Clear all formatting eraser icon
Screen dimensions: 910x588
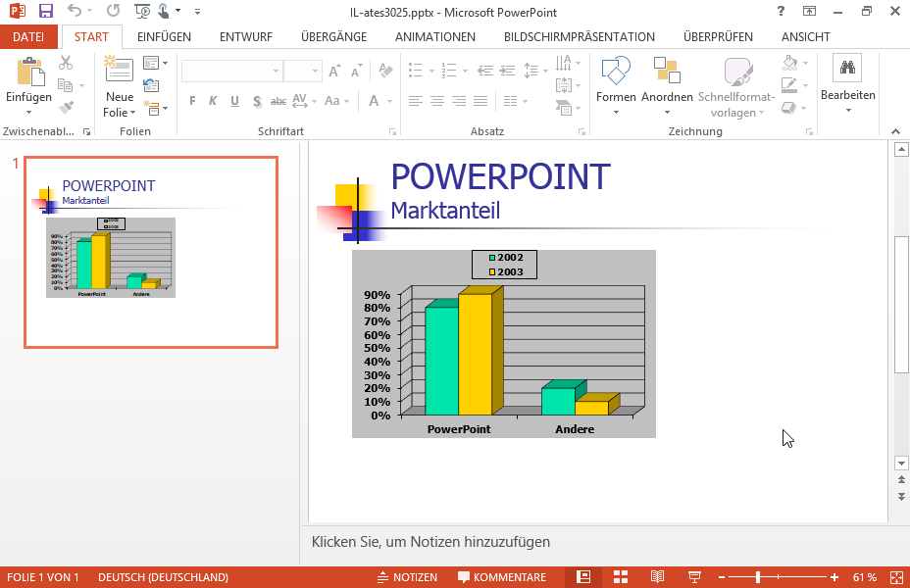(385, 71)
